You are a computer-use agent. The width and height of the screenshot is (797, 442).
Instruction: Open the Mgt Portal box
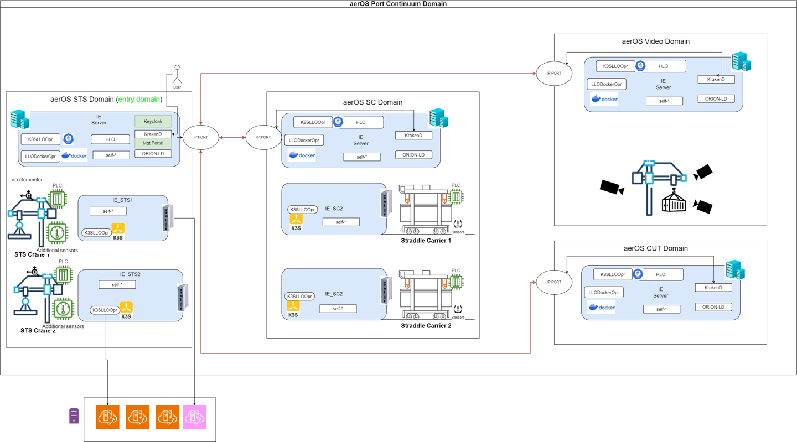click(x=153, y=143)
